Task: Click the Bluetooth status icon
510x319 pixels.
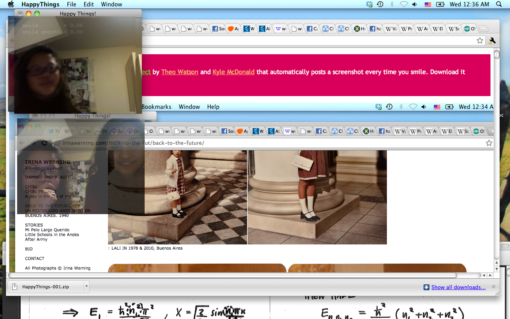Action: 392,4
